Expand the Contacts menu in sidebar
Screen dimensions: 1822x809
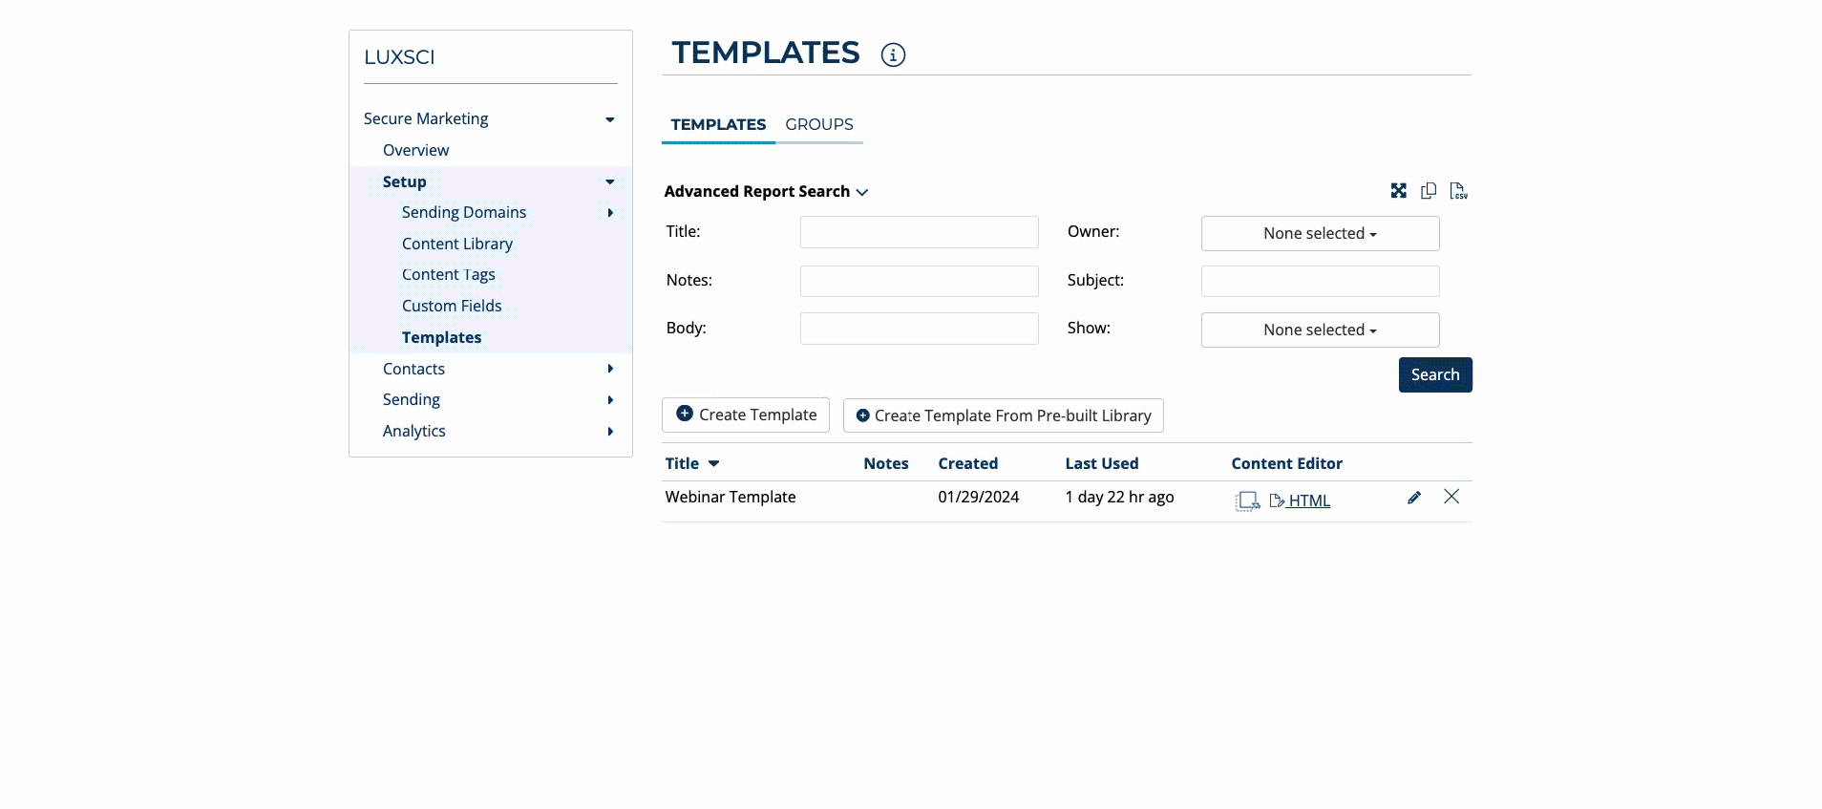pyautogui.click(x=610, y=369)
